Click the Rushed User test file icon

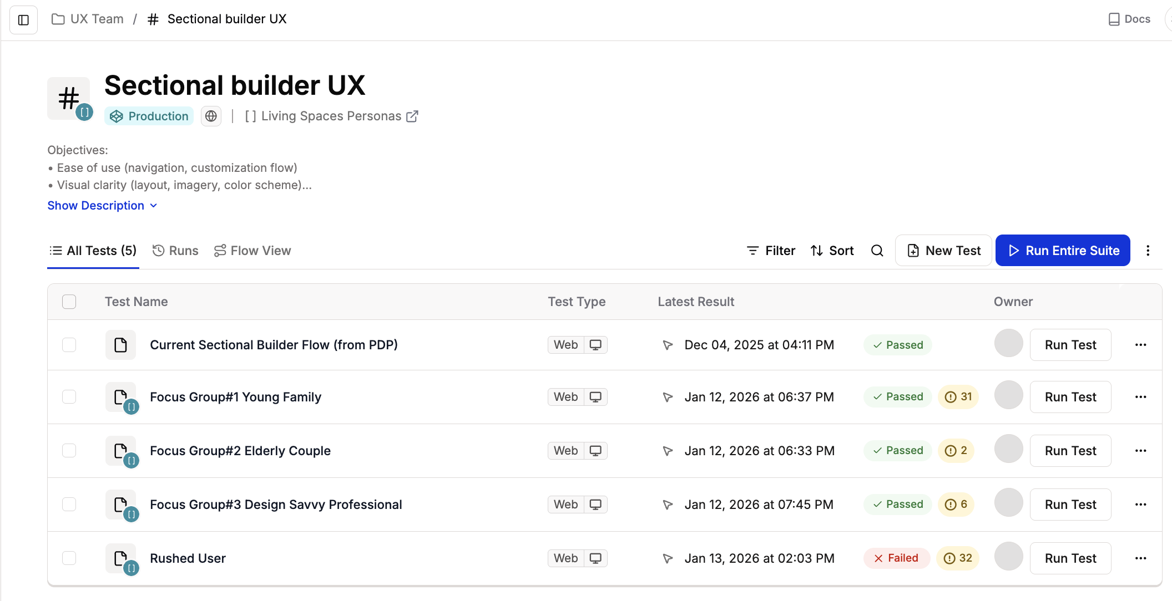point(120,558)
